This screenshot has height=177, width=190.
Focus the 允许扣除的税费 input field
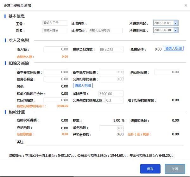[x=111, y=79]
